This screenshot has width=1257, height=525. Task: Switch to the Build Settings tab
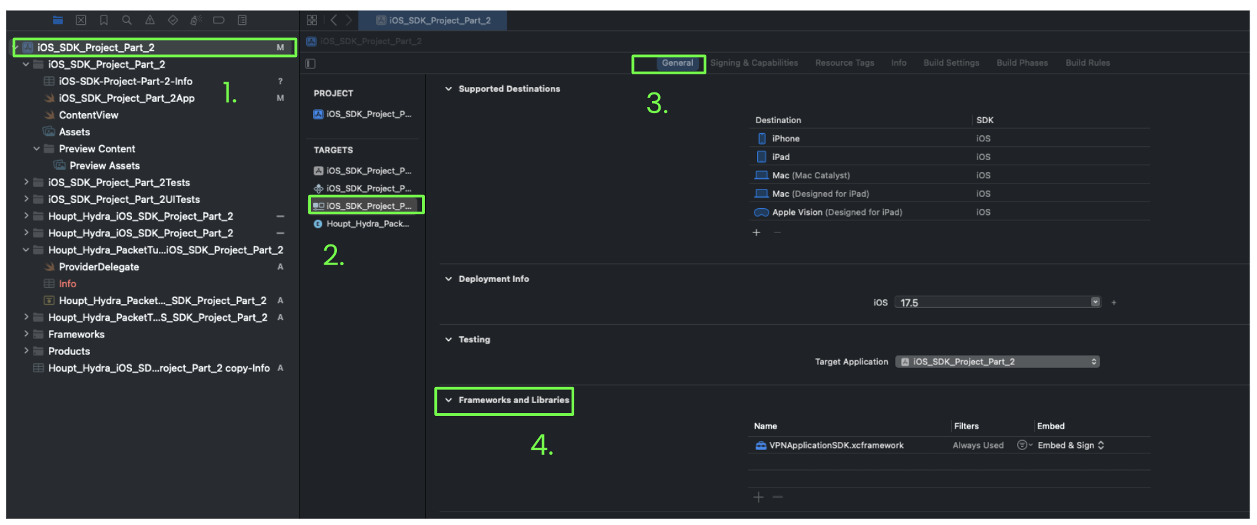point(951,63)
